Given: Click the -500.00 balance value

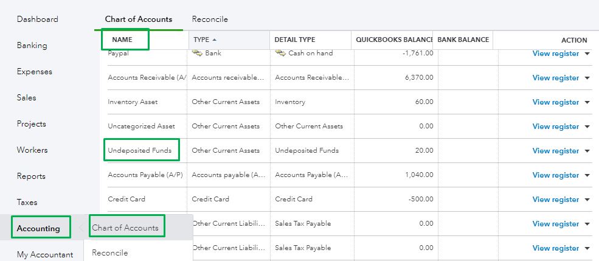Looking at the screenshot, I should [421, 199].
